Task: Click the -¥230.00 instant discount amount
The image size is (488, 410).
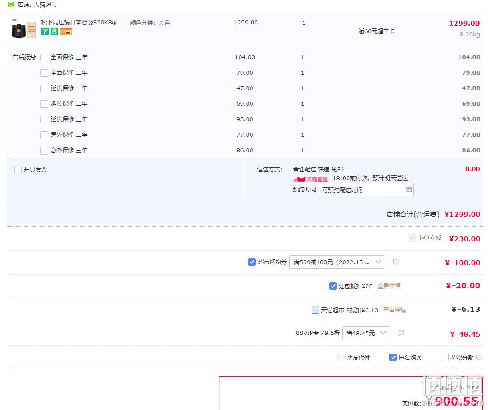Action: pyautogui.click(x=463, y=239)
